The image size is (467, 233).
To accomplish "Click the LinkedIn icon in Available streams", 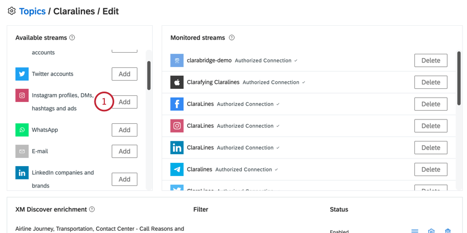I will [22, 173].
